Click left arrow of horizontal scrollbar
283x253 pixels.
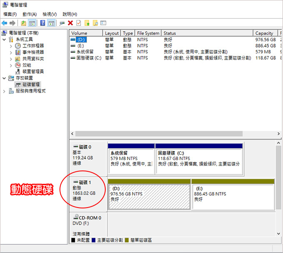[x=72, y=134]
